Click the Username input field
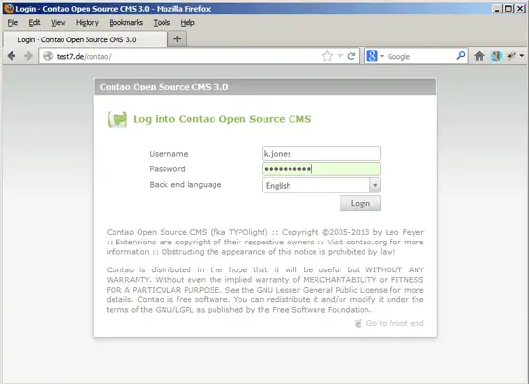The width and height of the screenshot is (529, 384). pyautogui.click(x=321, y=154)
